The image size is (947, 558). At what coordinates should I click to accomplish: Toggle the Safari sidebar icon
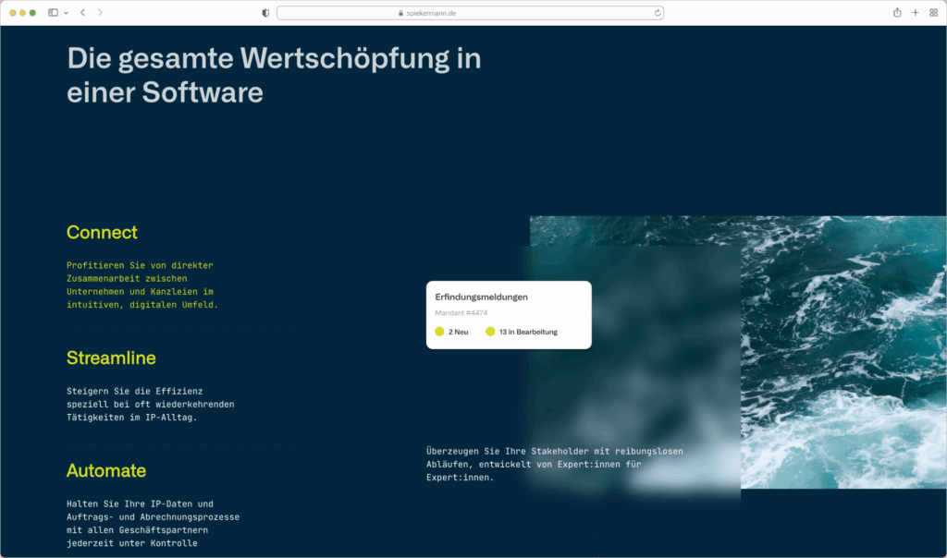[53, 13]
